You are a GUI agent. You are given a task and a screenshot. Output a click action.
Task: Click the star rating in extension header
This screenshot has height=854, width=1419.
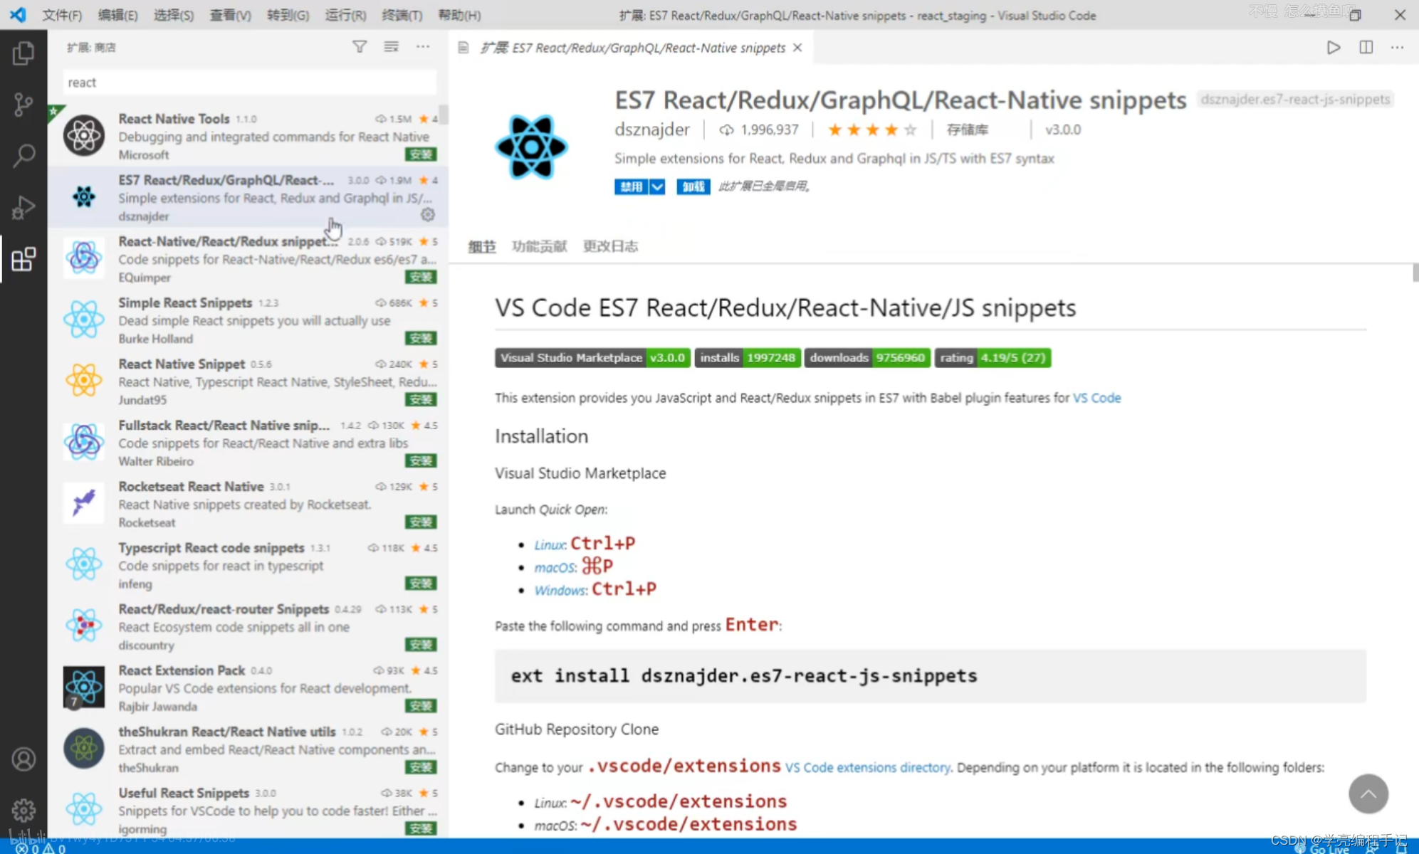tap(871, 130)
